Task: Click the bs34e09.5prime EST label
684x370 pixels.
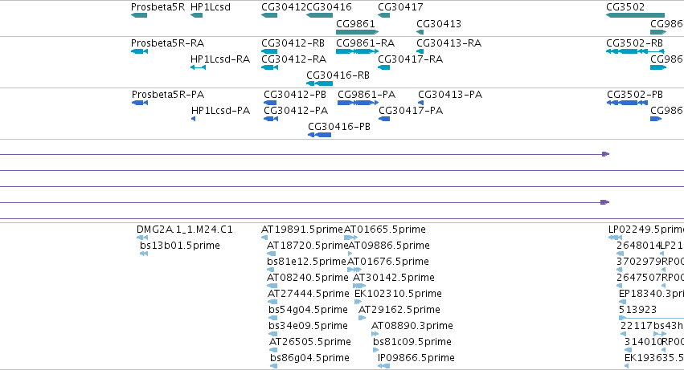Action: pos(308,326)
